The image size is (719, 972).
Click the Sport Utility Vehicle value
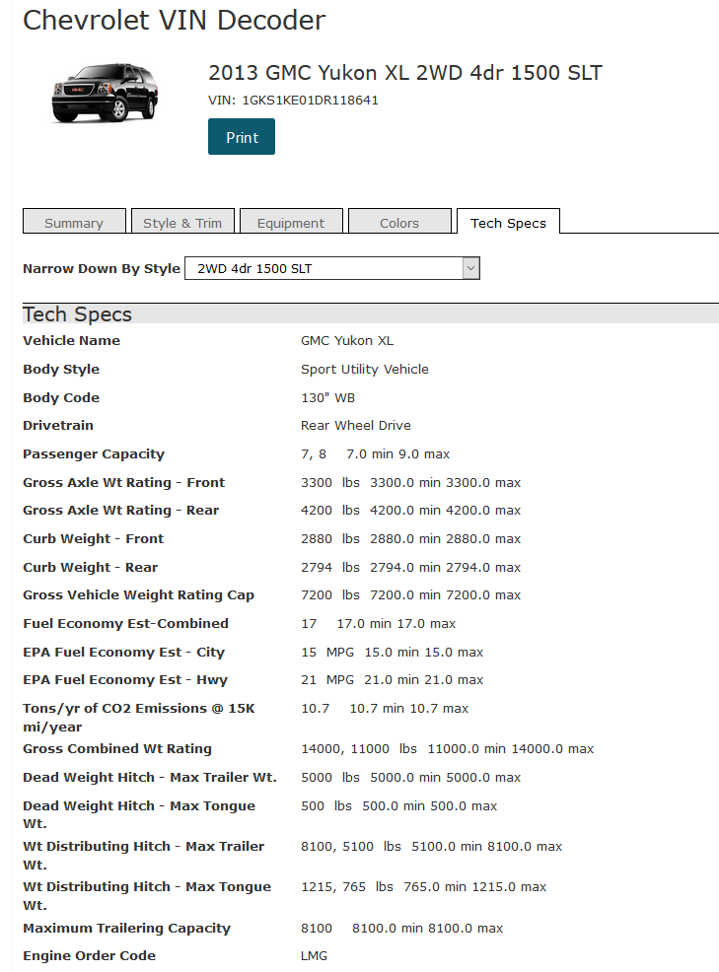tap(365, 369)
